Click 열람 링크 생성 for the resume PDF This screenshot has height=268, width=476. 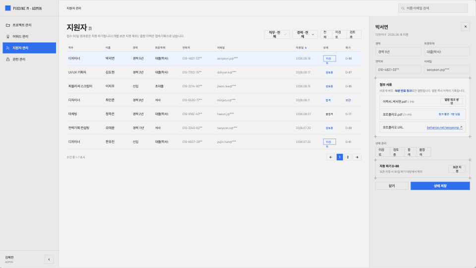coord(451,101)
